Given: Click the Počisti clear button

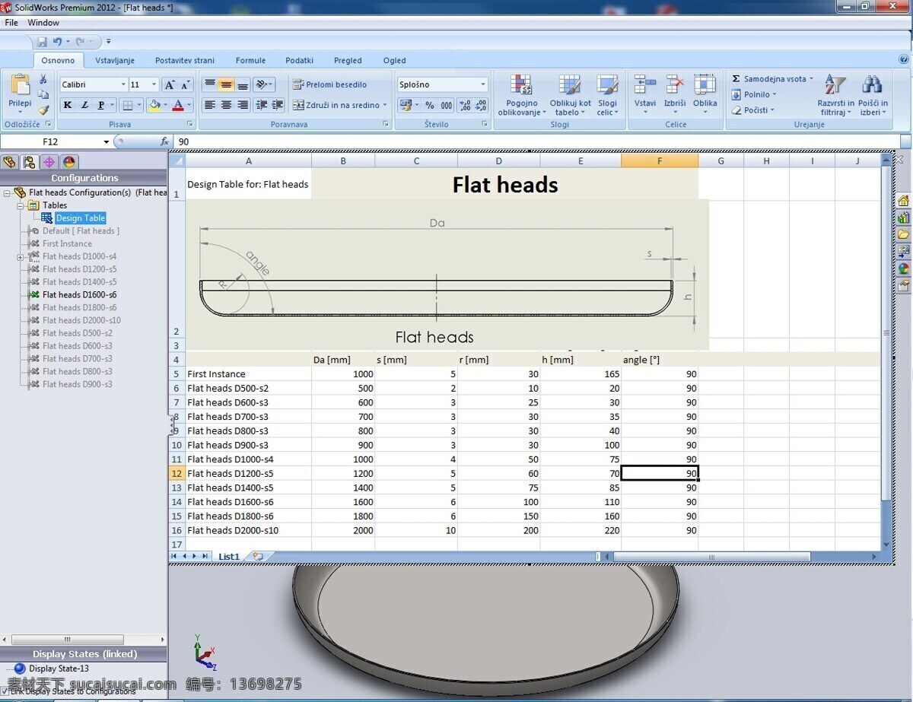Looking at the screenshot, I should coord(753,110).
